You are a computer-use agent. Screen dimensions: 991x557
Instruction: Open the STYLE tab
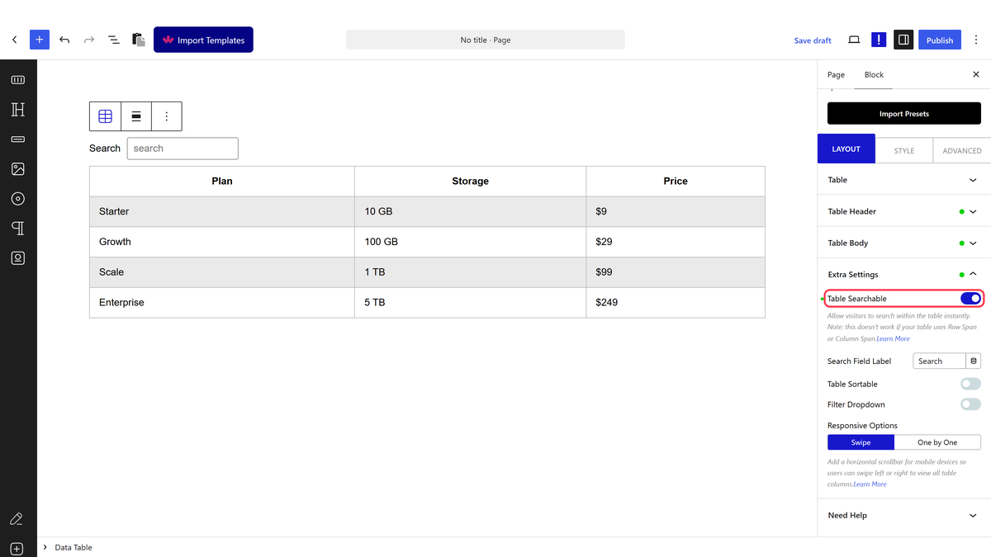903,149
